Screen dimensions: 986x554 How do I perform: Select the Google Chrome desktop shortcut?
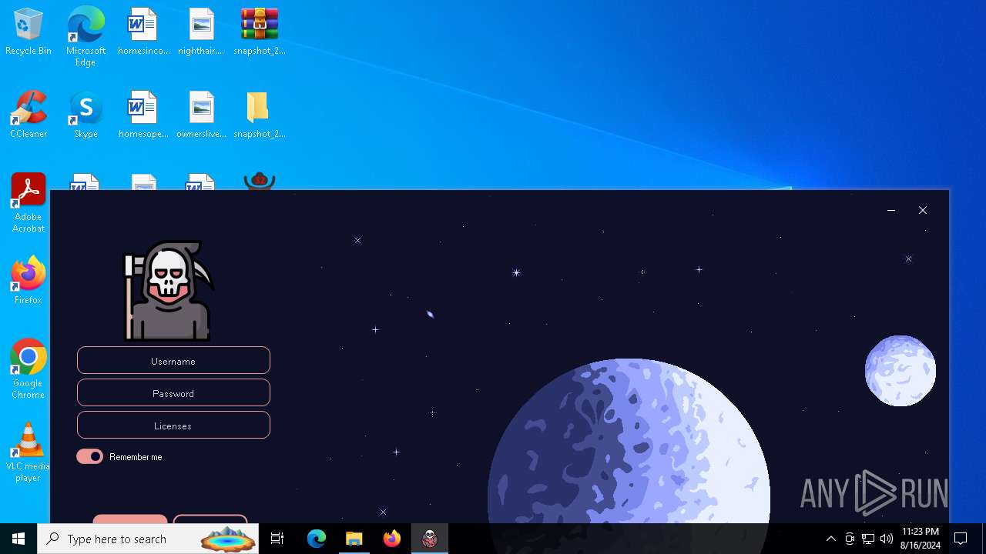29,369
